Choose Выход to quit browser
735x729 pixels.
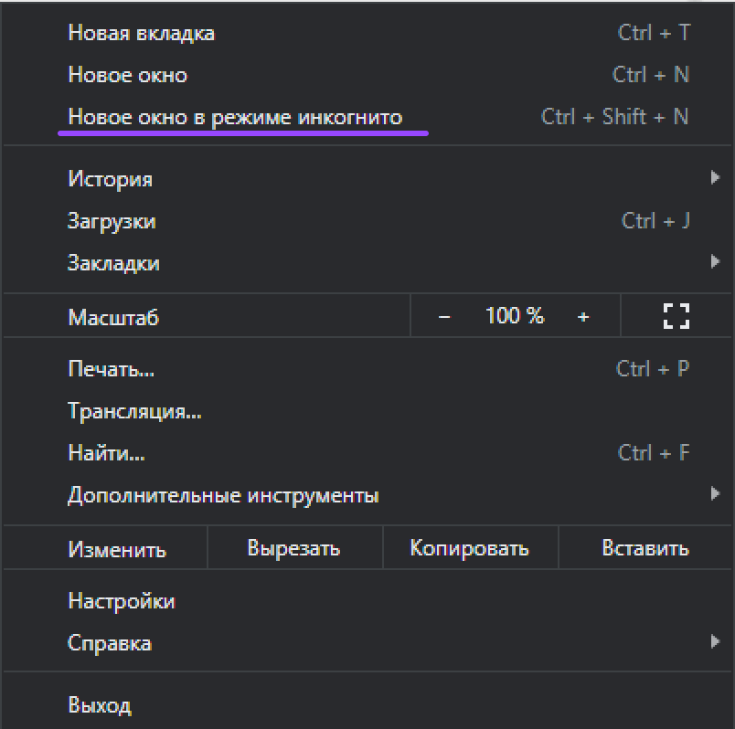pyautogui.click(x=367, y=704)
